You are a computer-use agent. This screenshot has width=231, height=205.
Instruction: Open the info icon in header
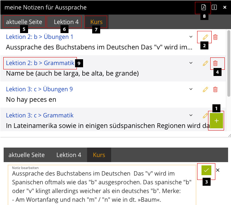point(214,7)
